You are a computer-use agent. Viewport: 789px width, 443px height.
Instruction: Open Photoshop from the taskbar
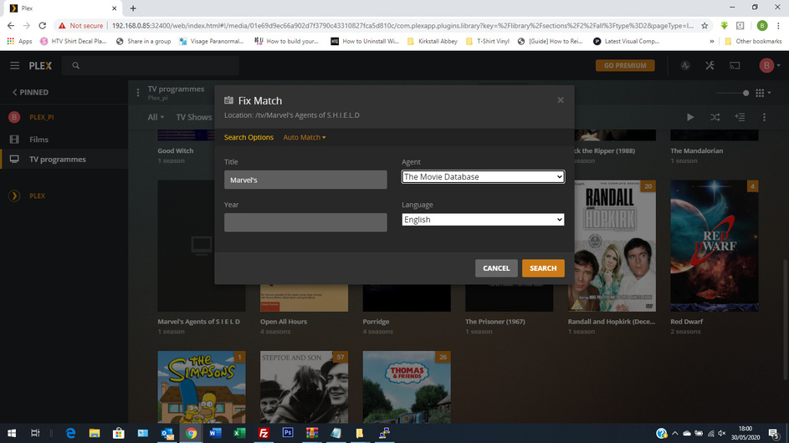tap(288, 433)
